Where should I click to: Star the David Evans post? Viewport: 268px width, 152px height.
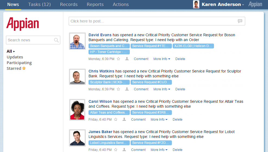click(118, 59)
